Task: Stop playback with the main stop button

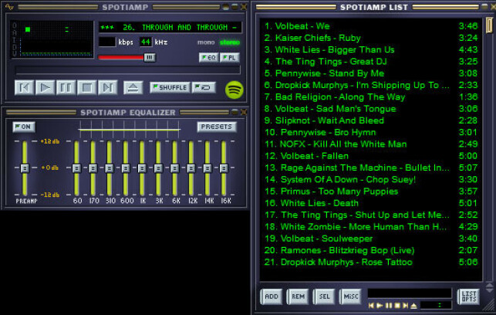Action: click(x=86, y=88)
